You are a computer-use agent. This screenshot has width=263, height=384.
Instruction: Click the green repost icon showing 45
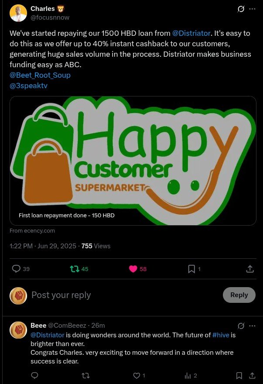click(x=75, y=269)
